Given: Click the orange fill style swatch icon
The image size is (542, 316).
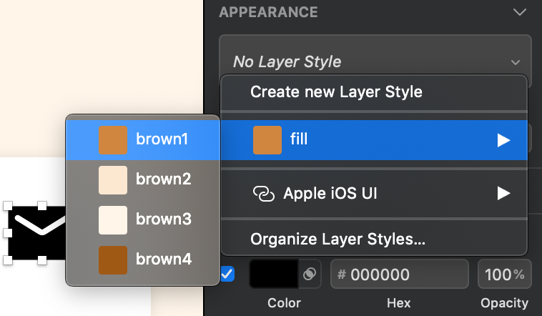Looking at the screenshot, I should [x=267, y=140].
